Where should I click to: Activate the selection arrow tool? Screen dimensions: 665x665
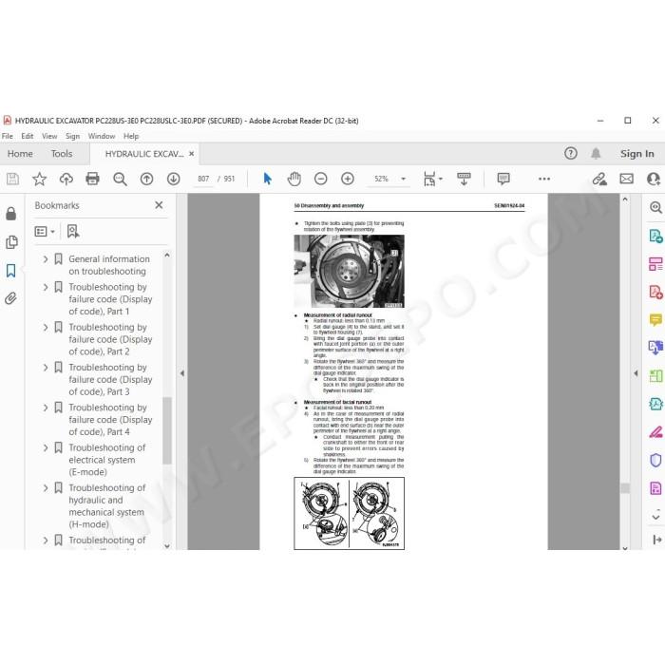[267, 179]
